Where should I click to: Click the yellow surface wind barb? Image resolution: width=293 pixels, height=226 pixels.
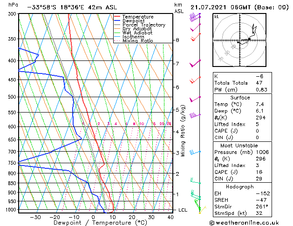pos(203,210)
